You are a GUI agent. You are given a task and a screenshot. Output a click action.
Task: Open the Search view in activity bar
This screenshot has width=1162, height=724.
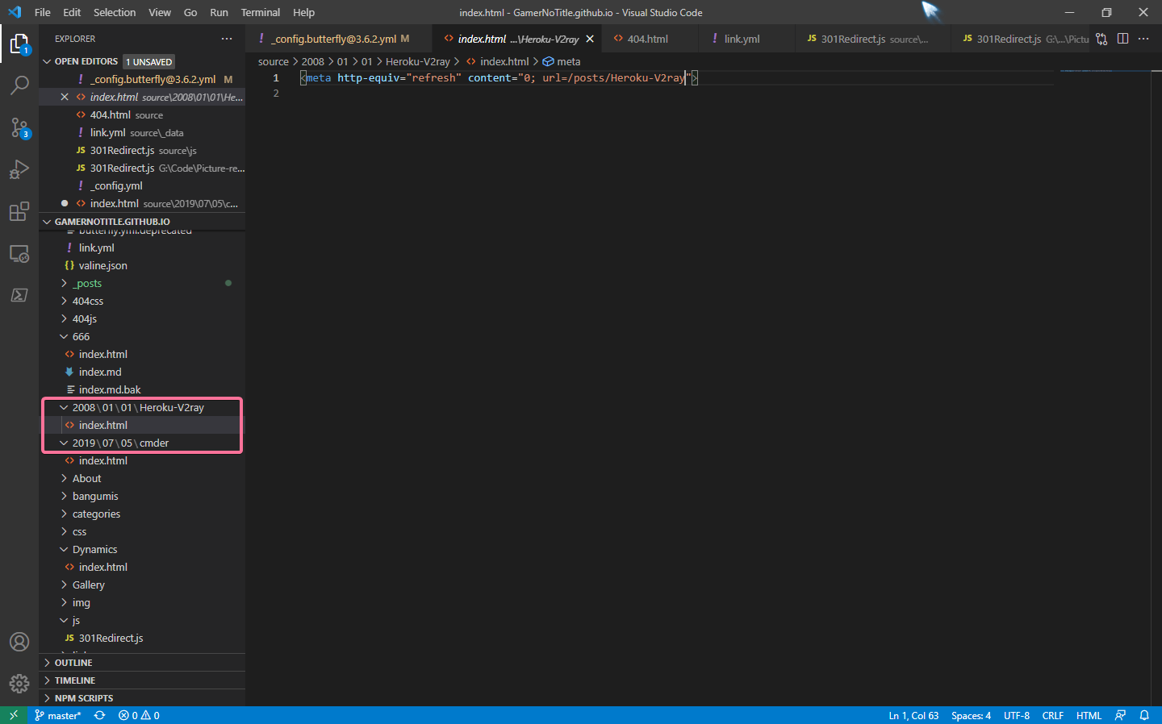(x=19, y=85)
